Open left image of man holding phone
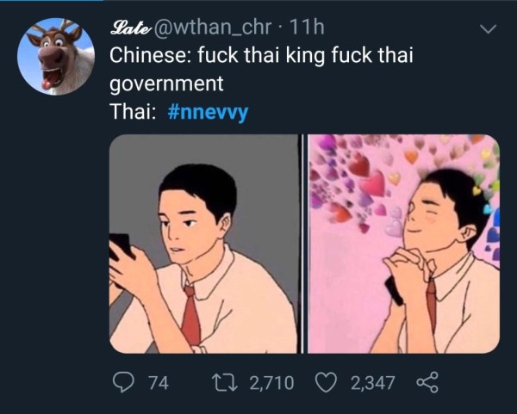The width and height of the screenshot is (517, 414). click(x=203, y=244)
